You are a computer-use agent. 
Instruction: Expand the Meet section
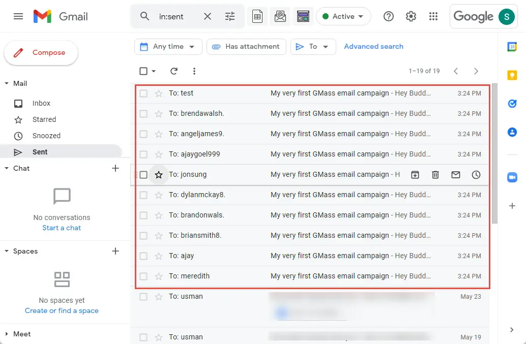[x=7, y=334]
